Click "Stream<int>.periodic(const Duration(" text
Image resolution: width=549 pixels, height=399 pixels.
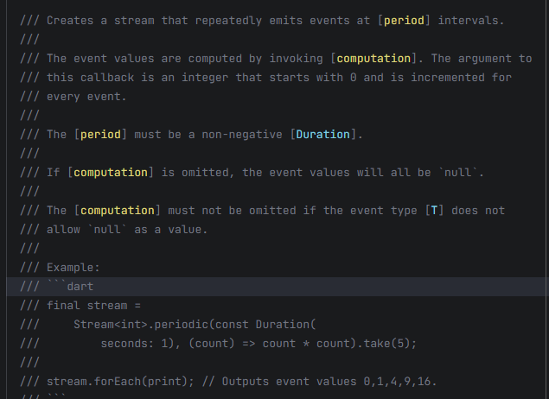tap(195, 325)
